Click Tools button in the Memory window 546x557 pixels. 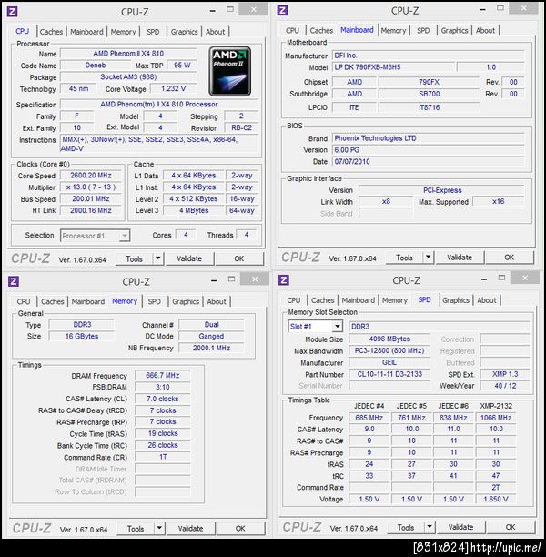pyautogui.click(x=136, y=528)
